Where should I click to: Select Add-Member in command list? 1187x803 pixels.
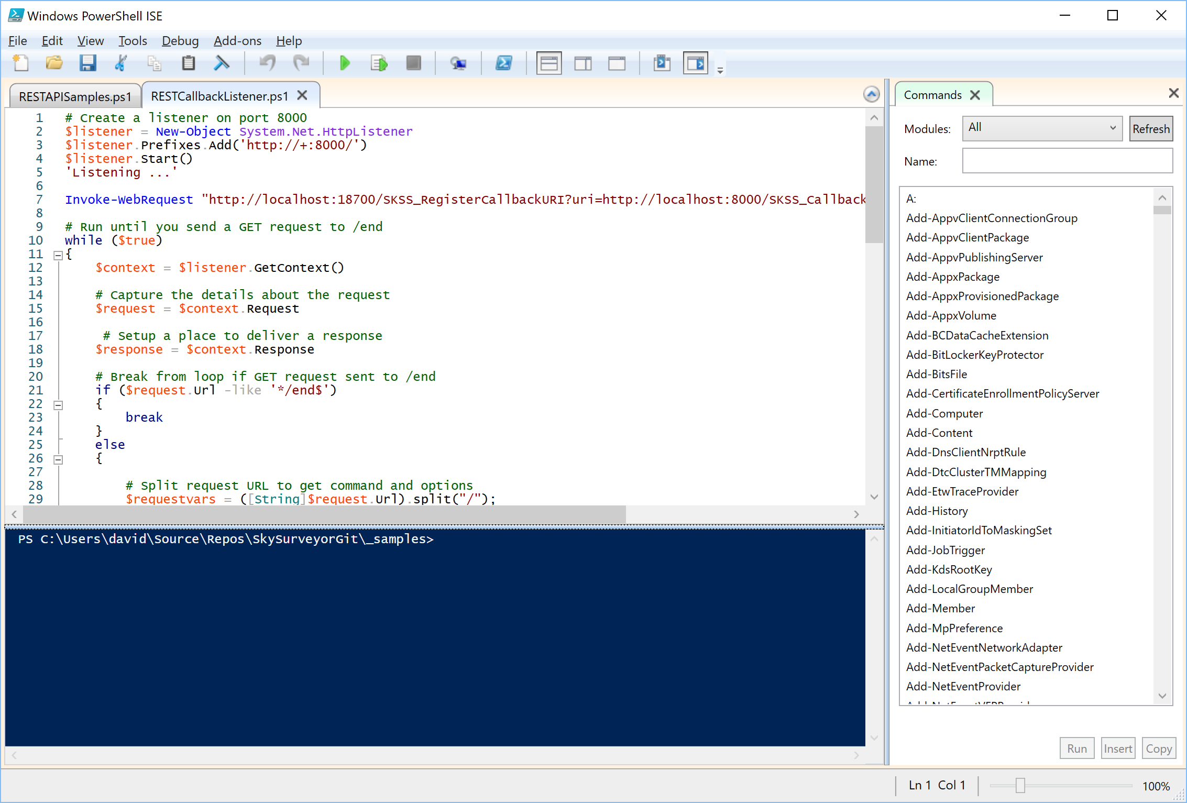coord(941,608)
